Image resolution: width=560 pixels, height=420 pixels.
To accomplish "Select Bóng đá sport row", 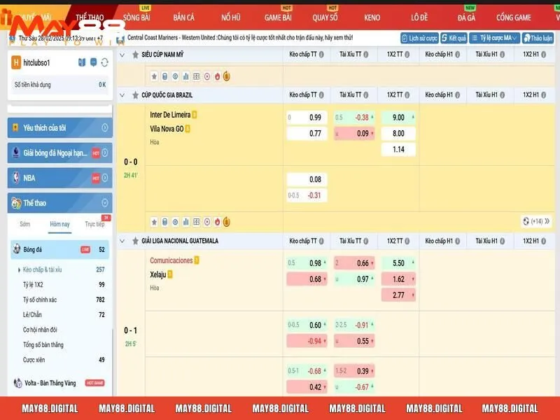I will click(60, 249).
